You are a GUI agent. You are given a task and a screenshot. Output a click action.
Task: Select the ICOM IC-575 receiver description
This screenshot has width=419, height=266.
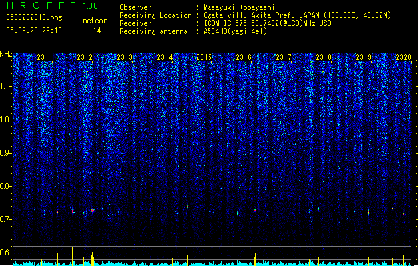pos(267,23)
